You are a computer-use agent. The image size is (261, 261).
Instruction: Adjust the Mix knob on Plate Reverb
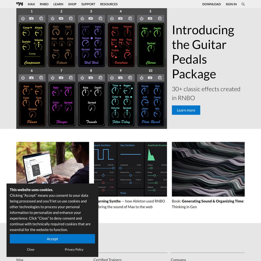(x=157, y=114)
